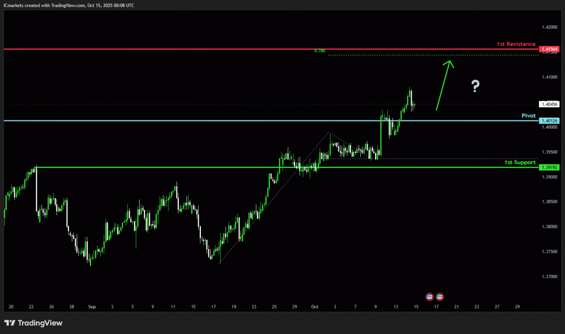
Task: Click the 1.42000 value on the price axis
Action: click(550, 27)
